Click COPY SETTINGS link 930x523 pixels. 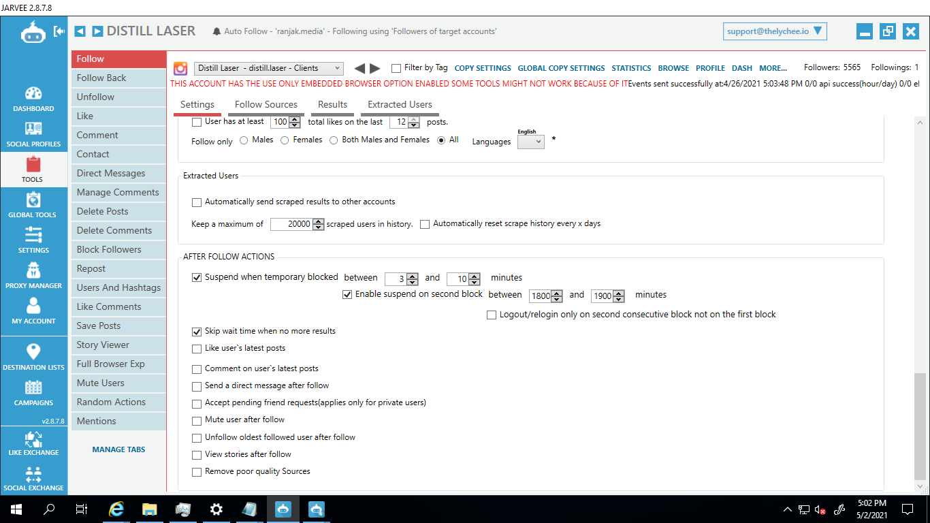(x=483, y=68)
